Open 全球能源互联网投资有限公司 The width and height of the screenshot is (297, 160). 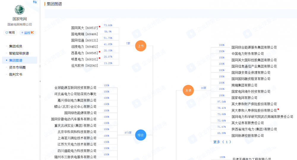[75, 88]
